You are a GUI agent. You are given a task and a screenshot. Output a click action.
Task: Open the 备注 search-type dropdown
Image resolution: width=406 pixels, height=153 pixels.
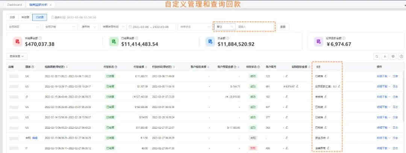(225, 27)
